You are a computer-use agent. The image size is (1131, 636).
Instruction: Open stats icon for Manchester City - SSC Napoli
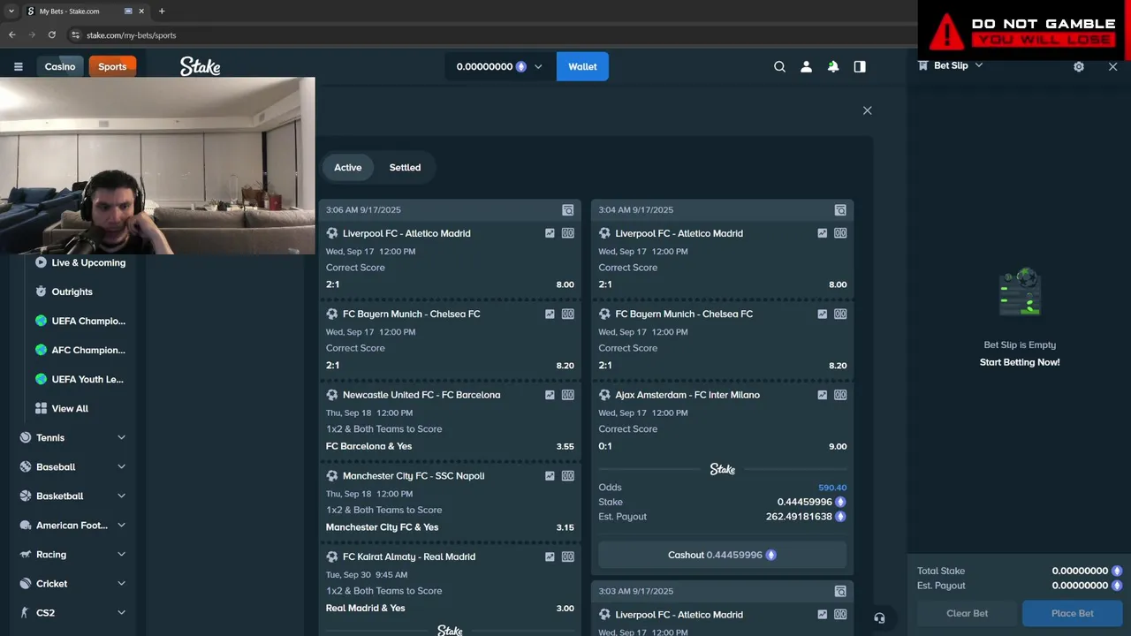[x=550, y=476]
